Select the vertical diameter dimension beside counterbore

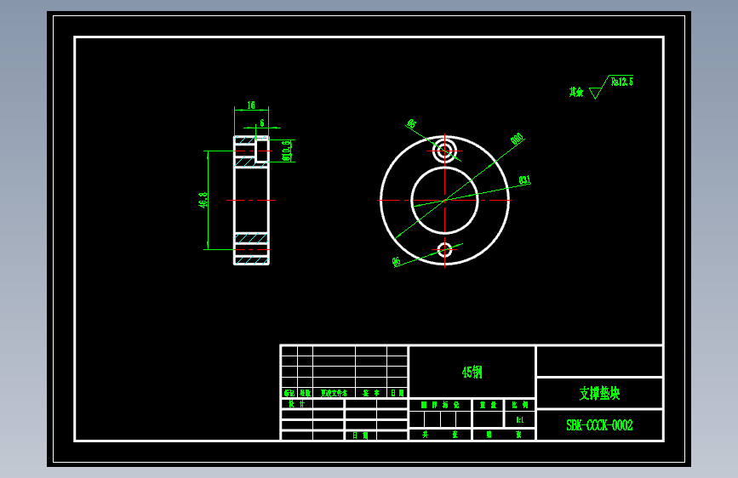(x=286, y=151)
